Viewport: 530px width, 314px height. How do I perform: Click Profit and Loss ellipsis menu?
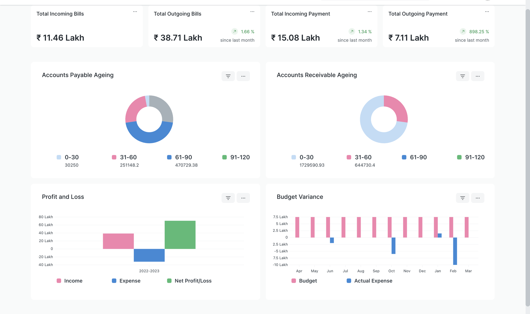click(x=243, y=198)
